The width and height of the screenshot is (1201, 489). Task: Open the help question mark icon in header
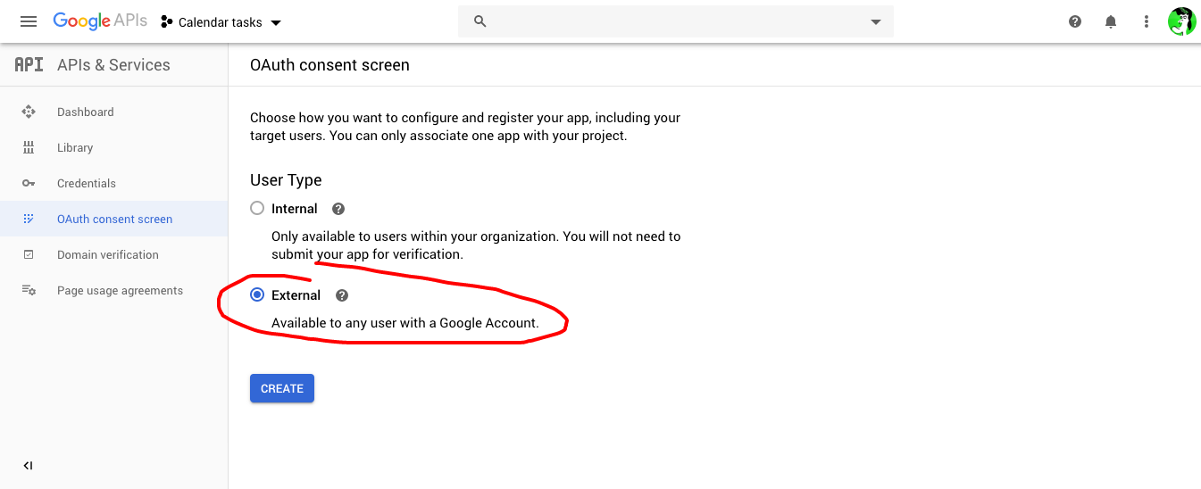coord(1075,21)
